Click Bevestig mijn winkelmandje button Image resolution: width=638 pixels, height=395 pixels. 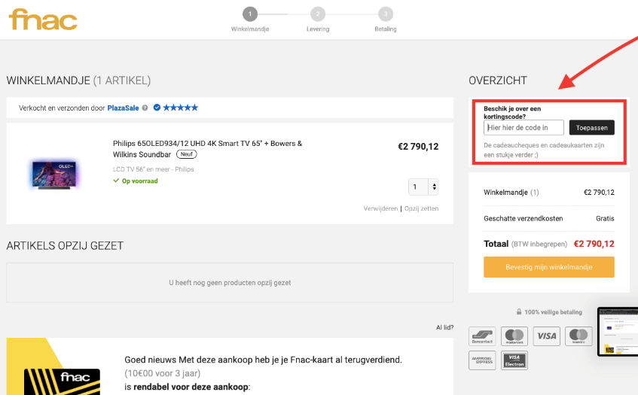(x=549, y=267)
